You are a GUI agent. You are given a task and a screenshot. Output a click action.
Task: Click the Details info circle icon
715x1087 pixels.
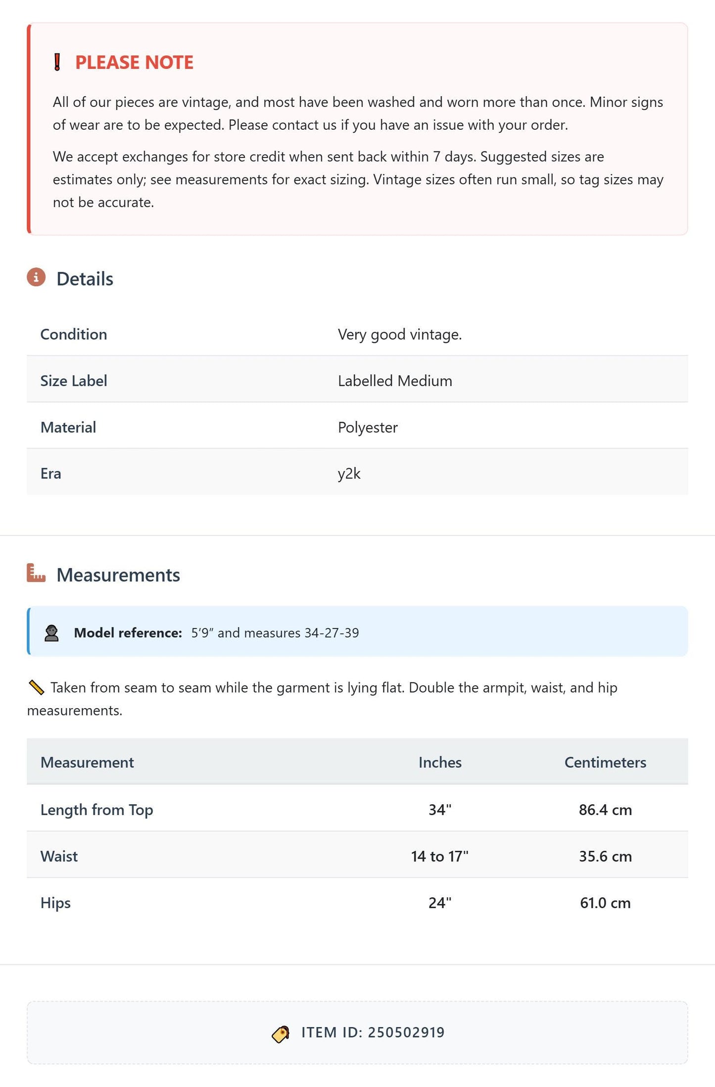(x=36, y=277)
